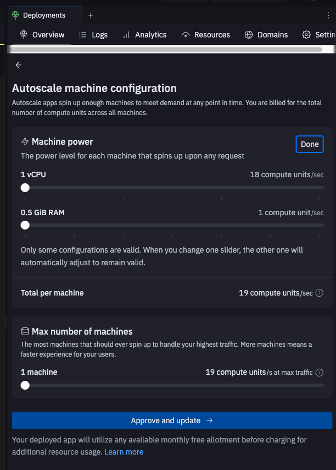The height and width of the screenshot is (470, 336).
Task: Click the machine count slider handle
Action: tap(25, 385)
